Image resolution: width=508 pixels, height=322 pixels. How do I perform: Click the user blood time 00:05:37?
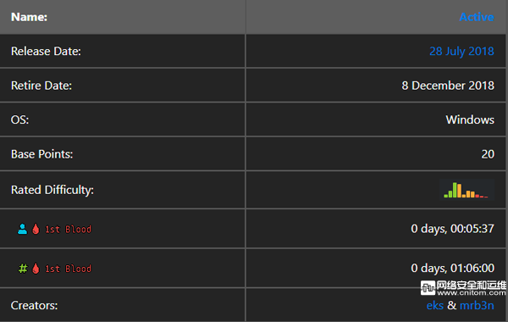[x=453, y=229]
